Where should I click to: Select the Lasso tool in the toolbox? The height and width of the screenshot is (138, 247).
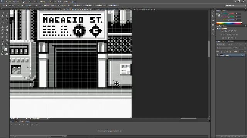point(3,16)
